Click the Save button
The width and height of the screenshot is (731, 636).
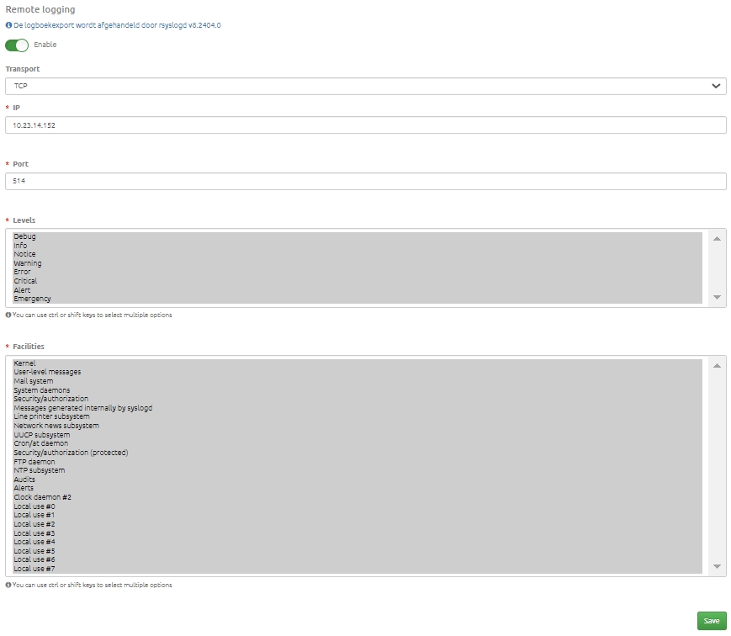click(x=712, y=621)
